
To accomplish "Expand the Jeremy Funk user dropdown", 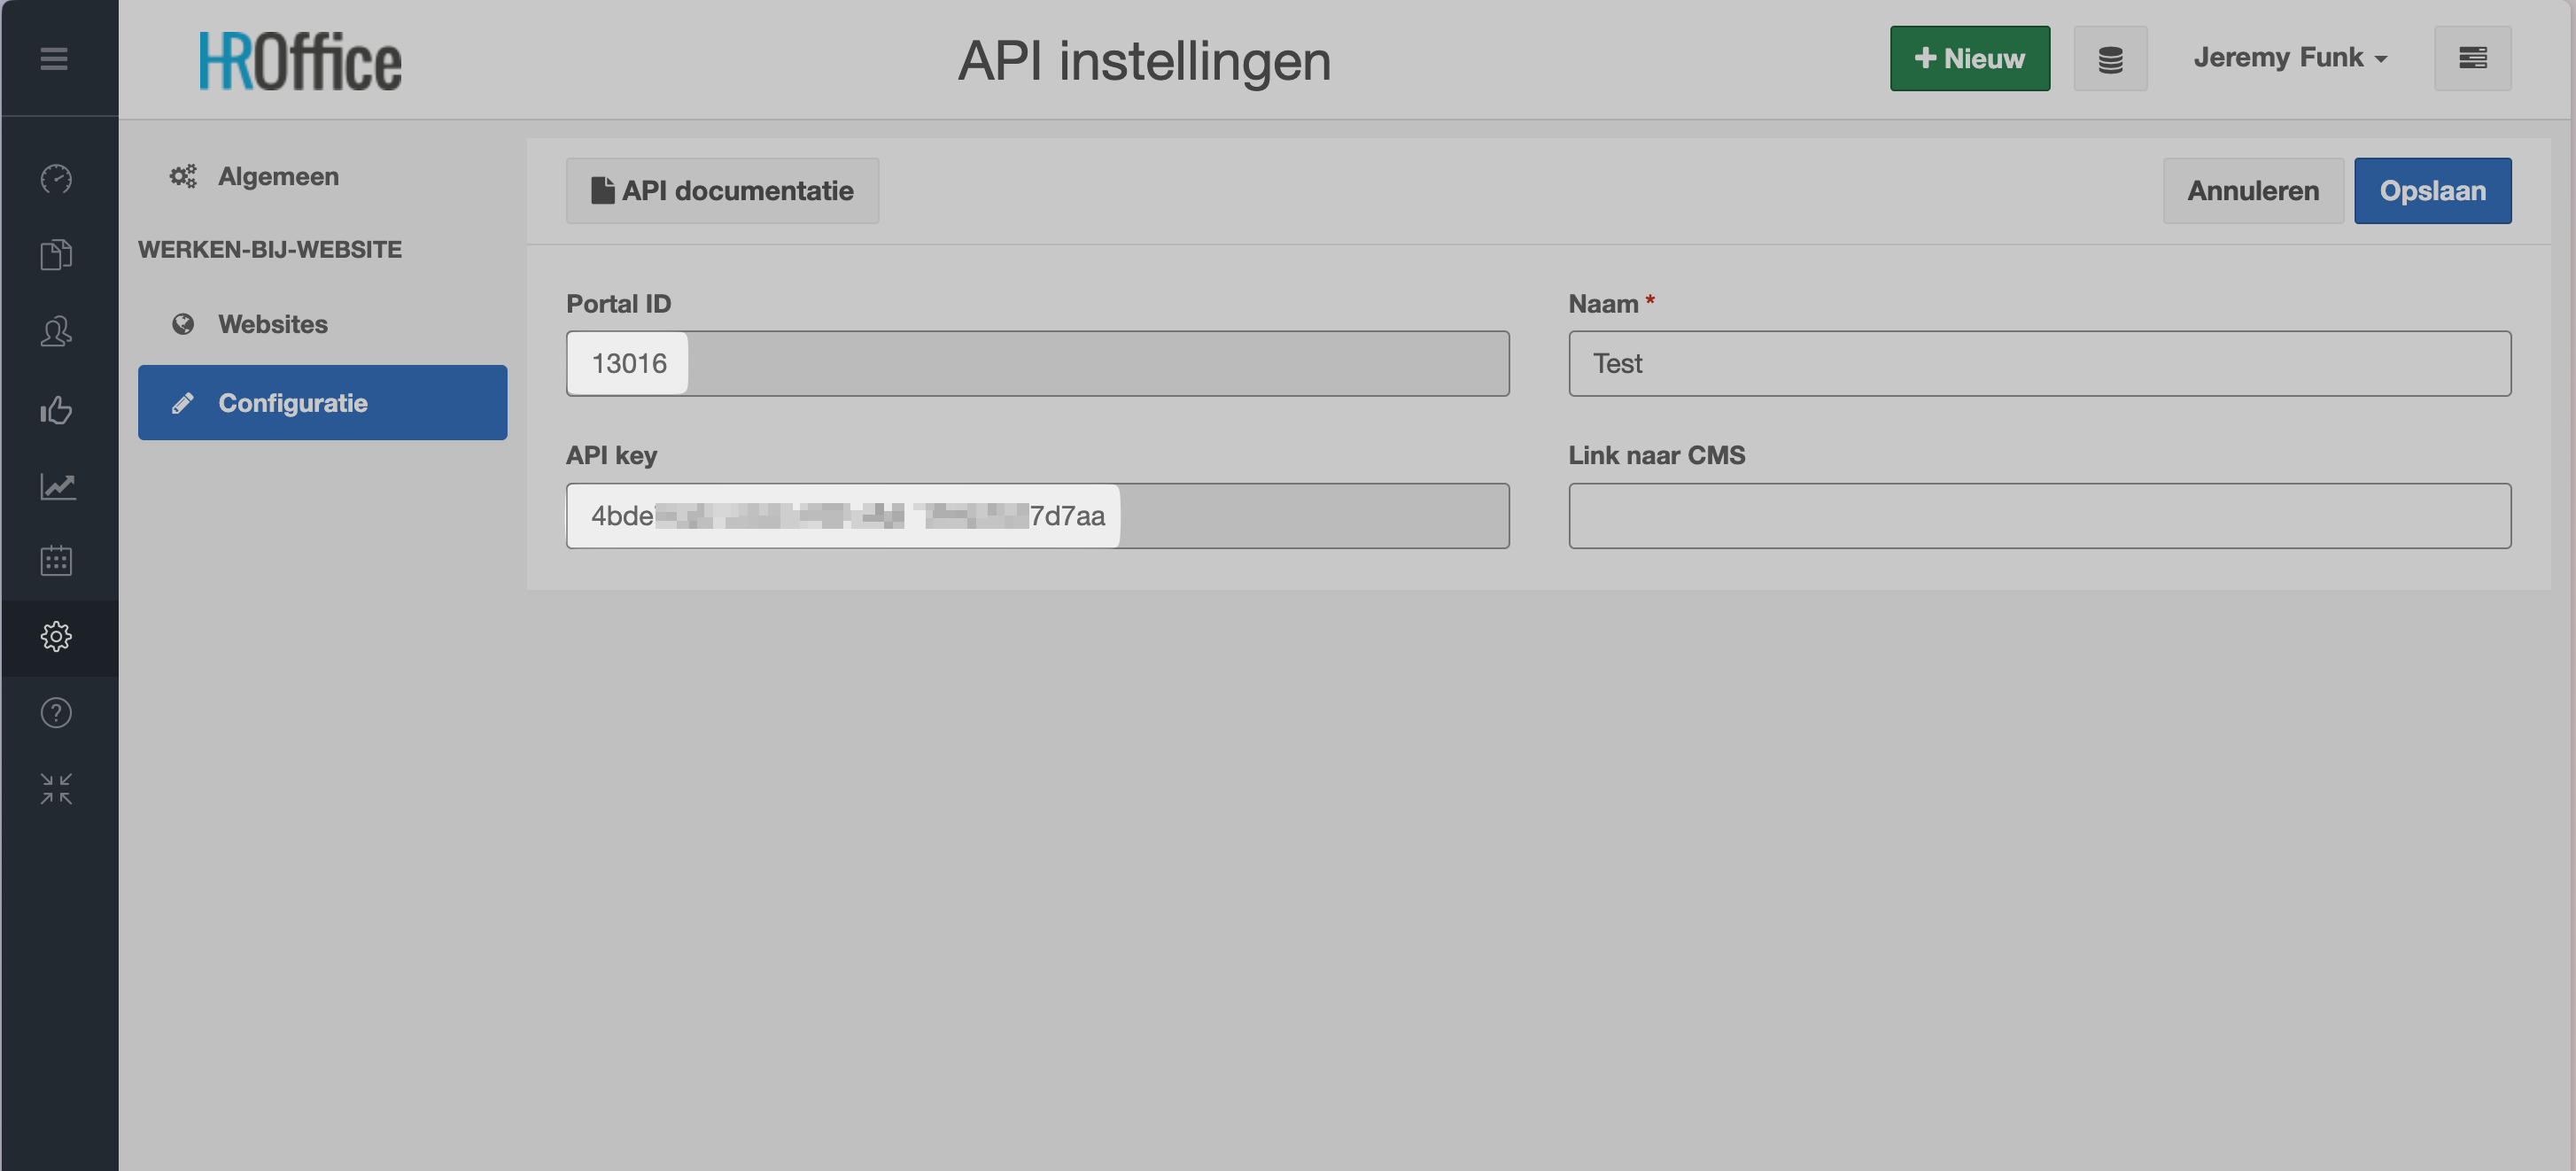I will click(x=2289, y=58).
